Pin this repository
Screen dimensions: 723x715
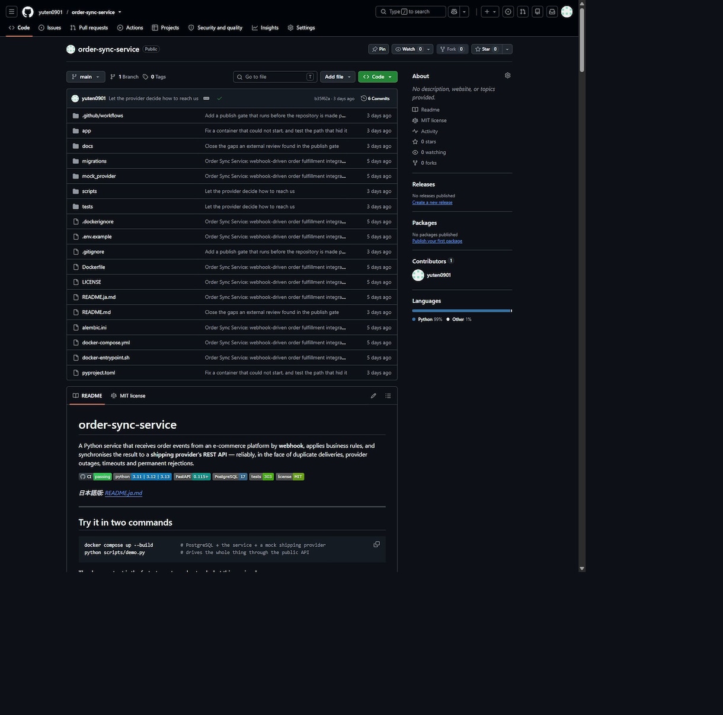(379, 49)
